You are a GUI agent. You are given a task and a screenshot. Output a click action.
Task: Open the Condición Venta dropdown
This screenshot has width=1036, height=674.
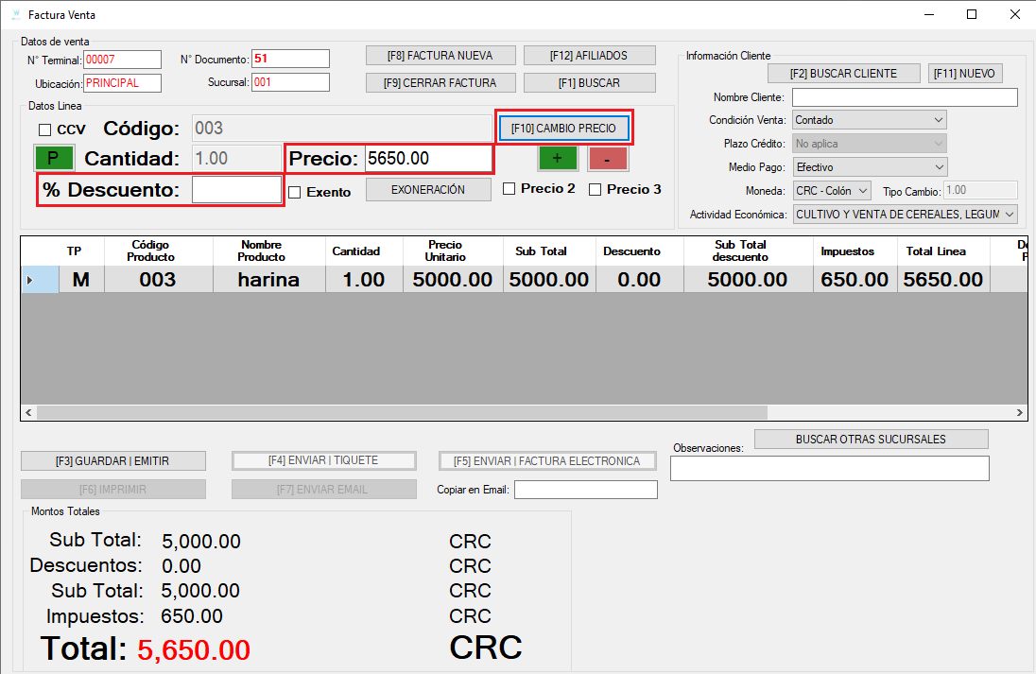click(x=870, y=120)
